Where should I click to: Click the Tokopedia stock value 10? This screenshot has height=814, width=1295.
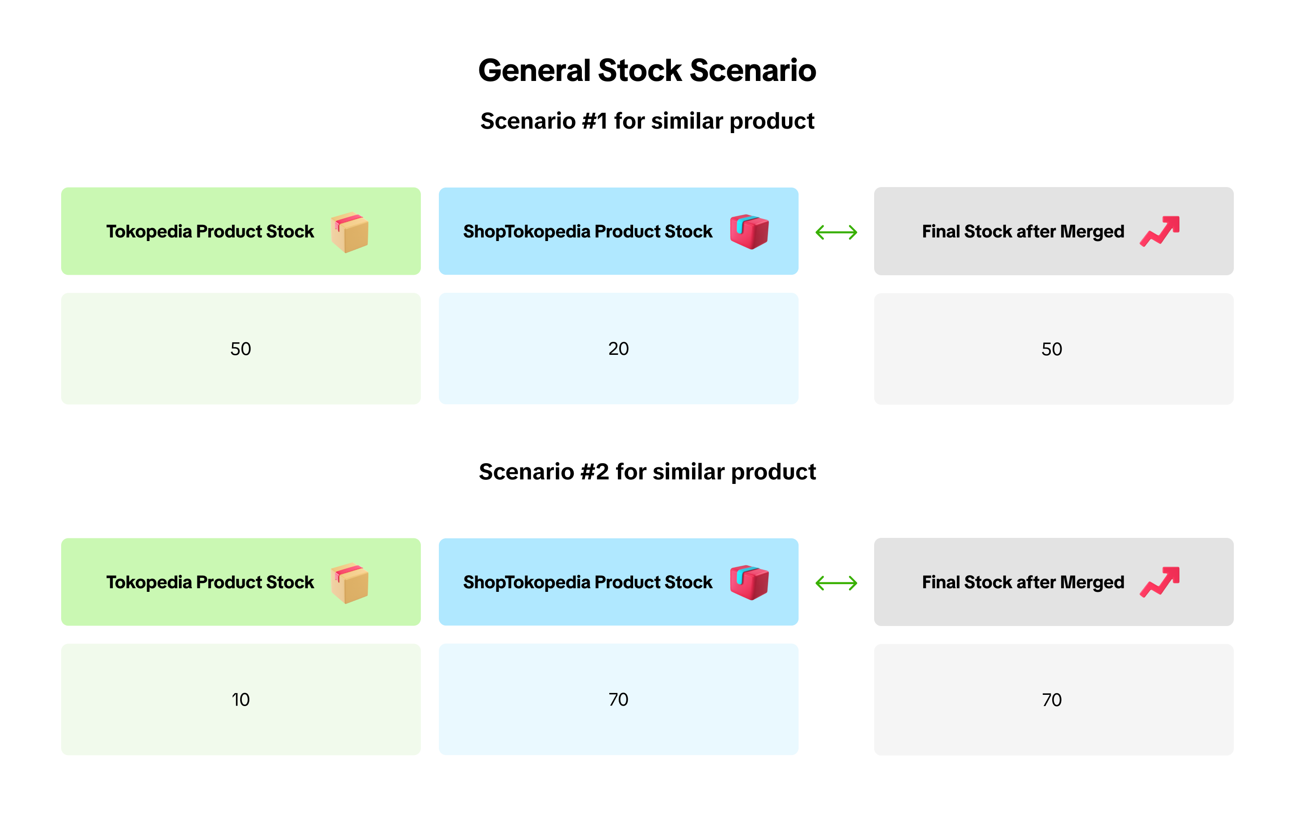pos(241,700)
